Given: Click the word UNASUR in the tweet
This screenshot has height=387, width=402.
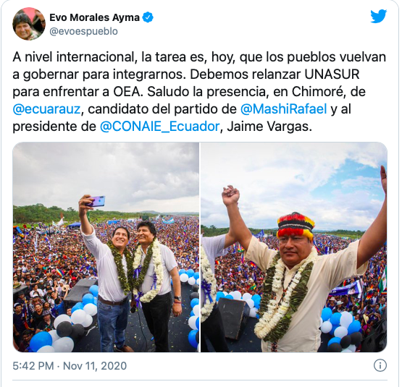Looking at the screenshot, I should click(x=332, y=75).
